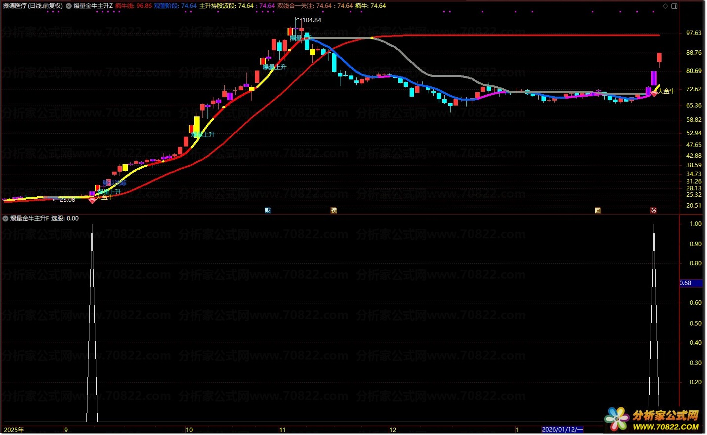Click the 振德医疗 stock title label

click(33, 6)
